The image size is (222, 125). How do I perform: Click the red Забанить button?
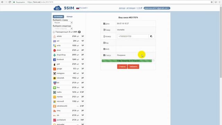(x=133, y=67)
